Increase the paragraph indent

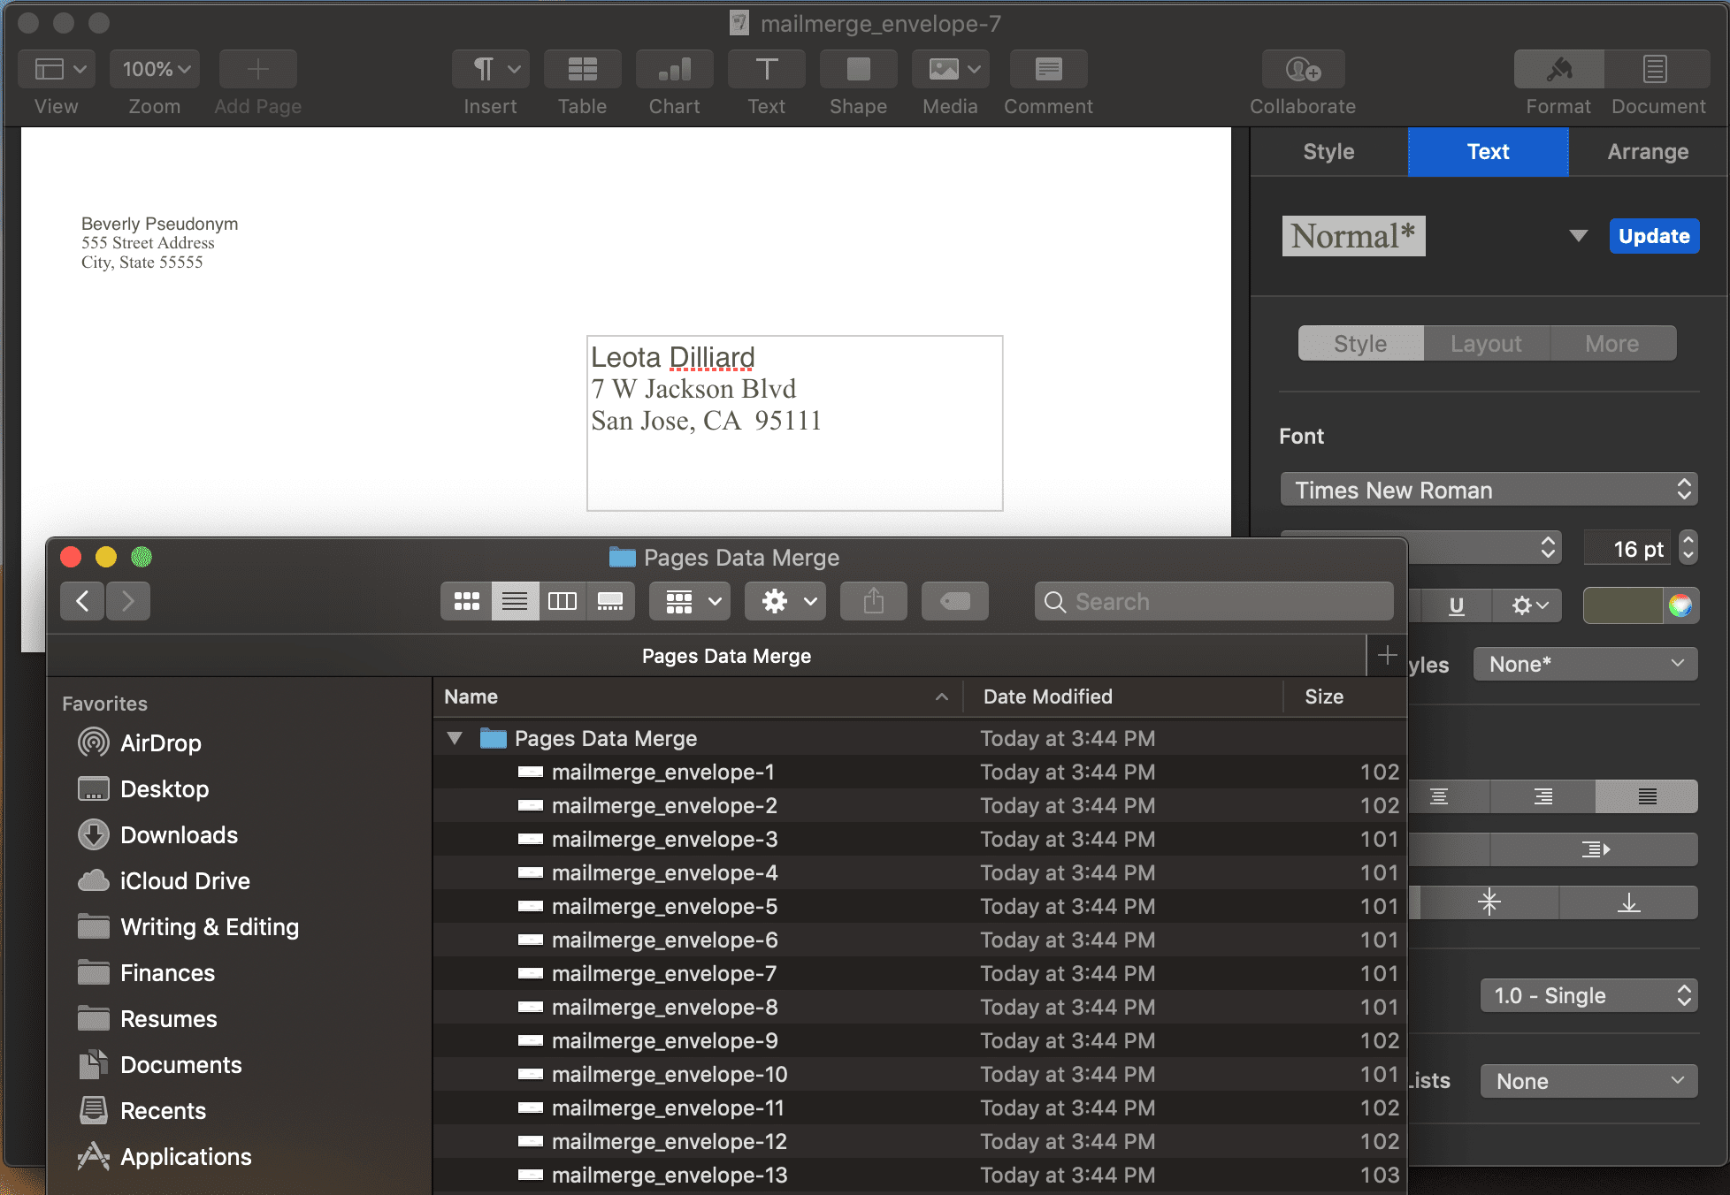[1595, 849]
